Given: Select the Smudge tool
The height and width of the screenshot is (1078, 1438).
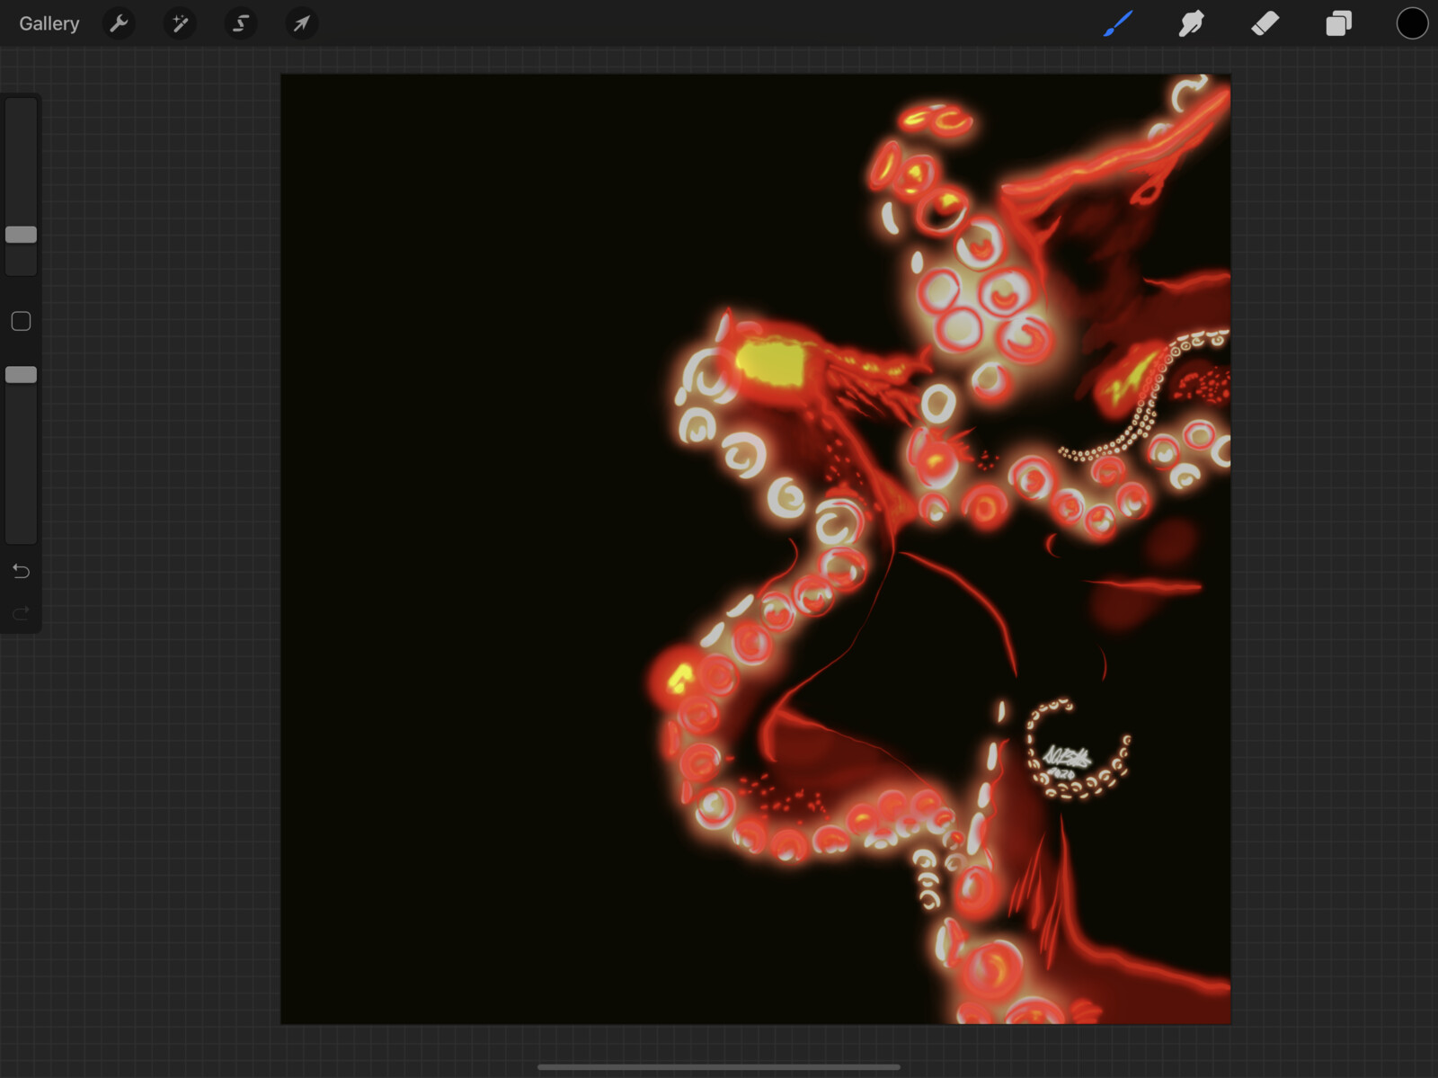Looking at the screenshot, I should [1192, 23].
